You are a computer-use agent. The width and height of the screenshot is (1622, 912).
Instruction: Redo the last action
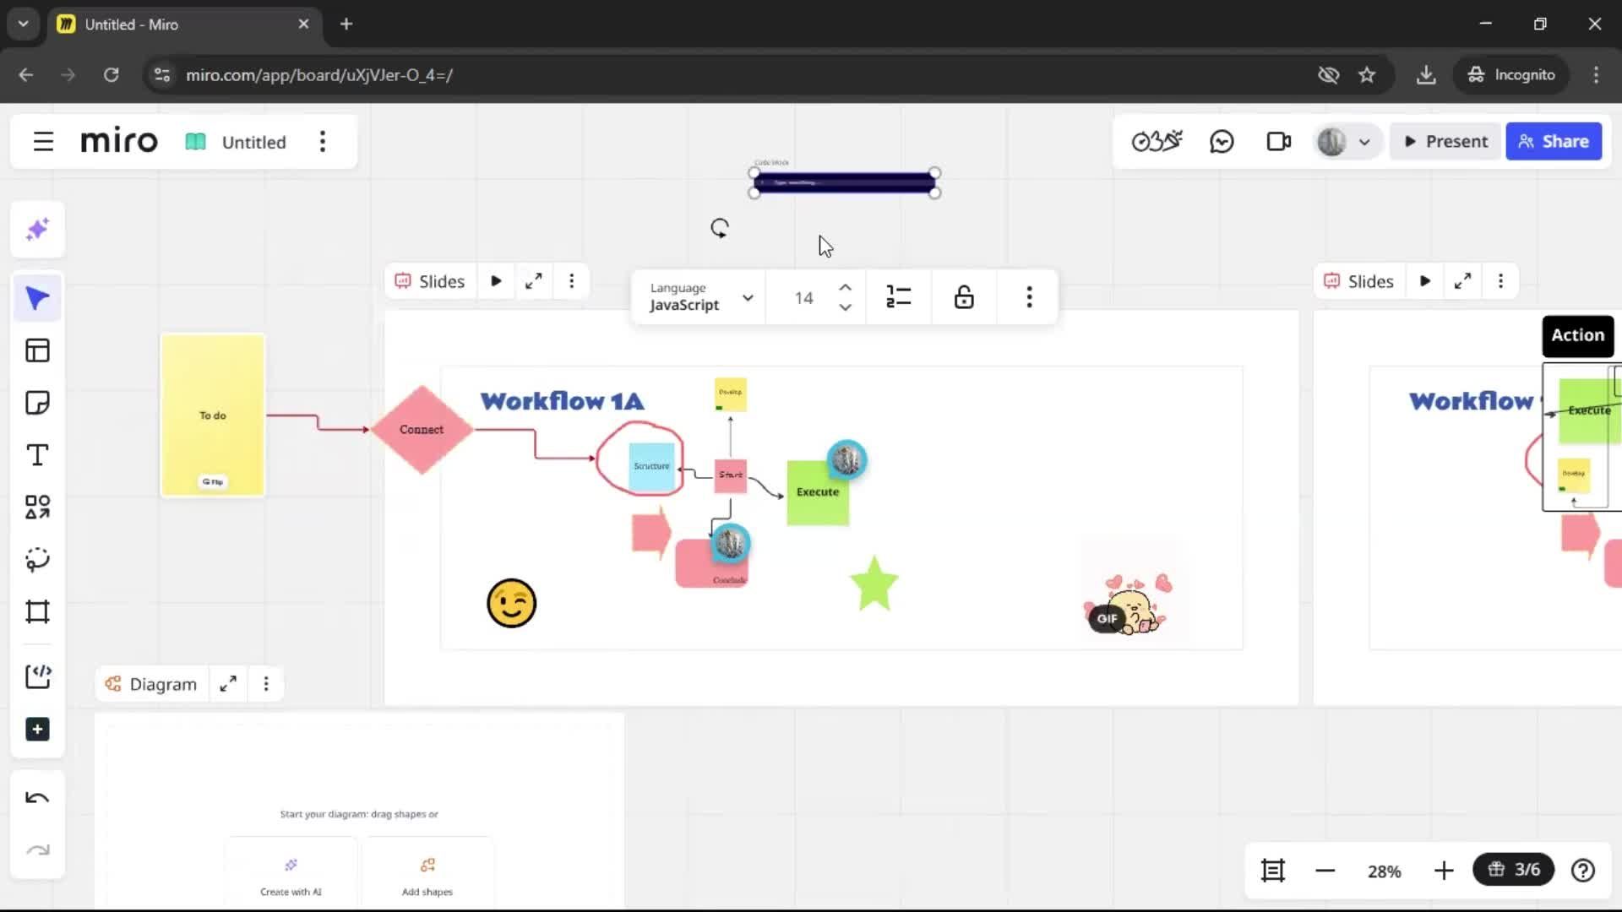(37, 850)
